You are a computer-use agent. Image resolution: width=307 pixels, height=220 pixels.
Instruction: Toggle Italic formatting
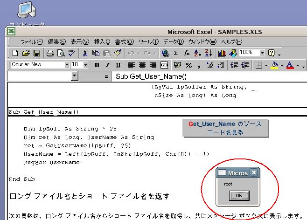point(107,65)
